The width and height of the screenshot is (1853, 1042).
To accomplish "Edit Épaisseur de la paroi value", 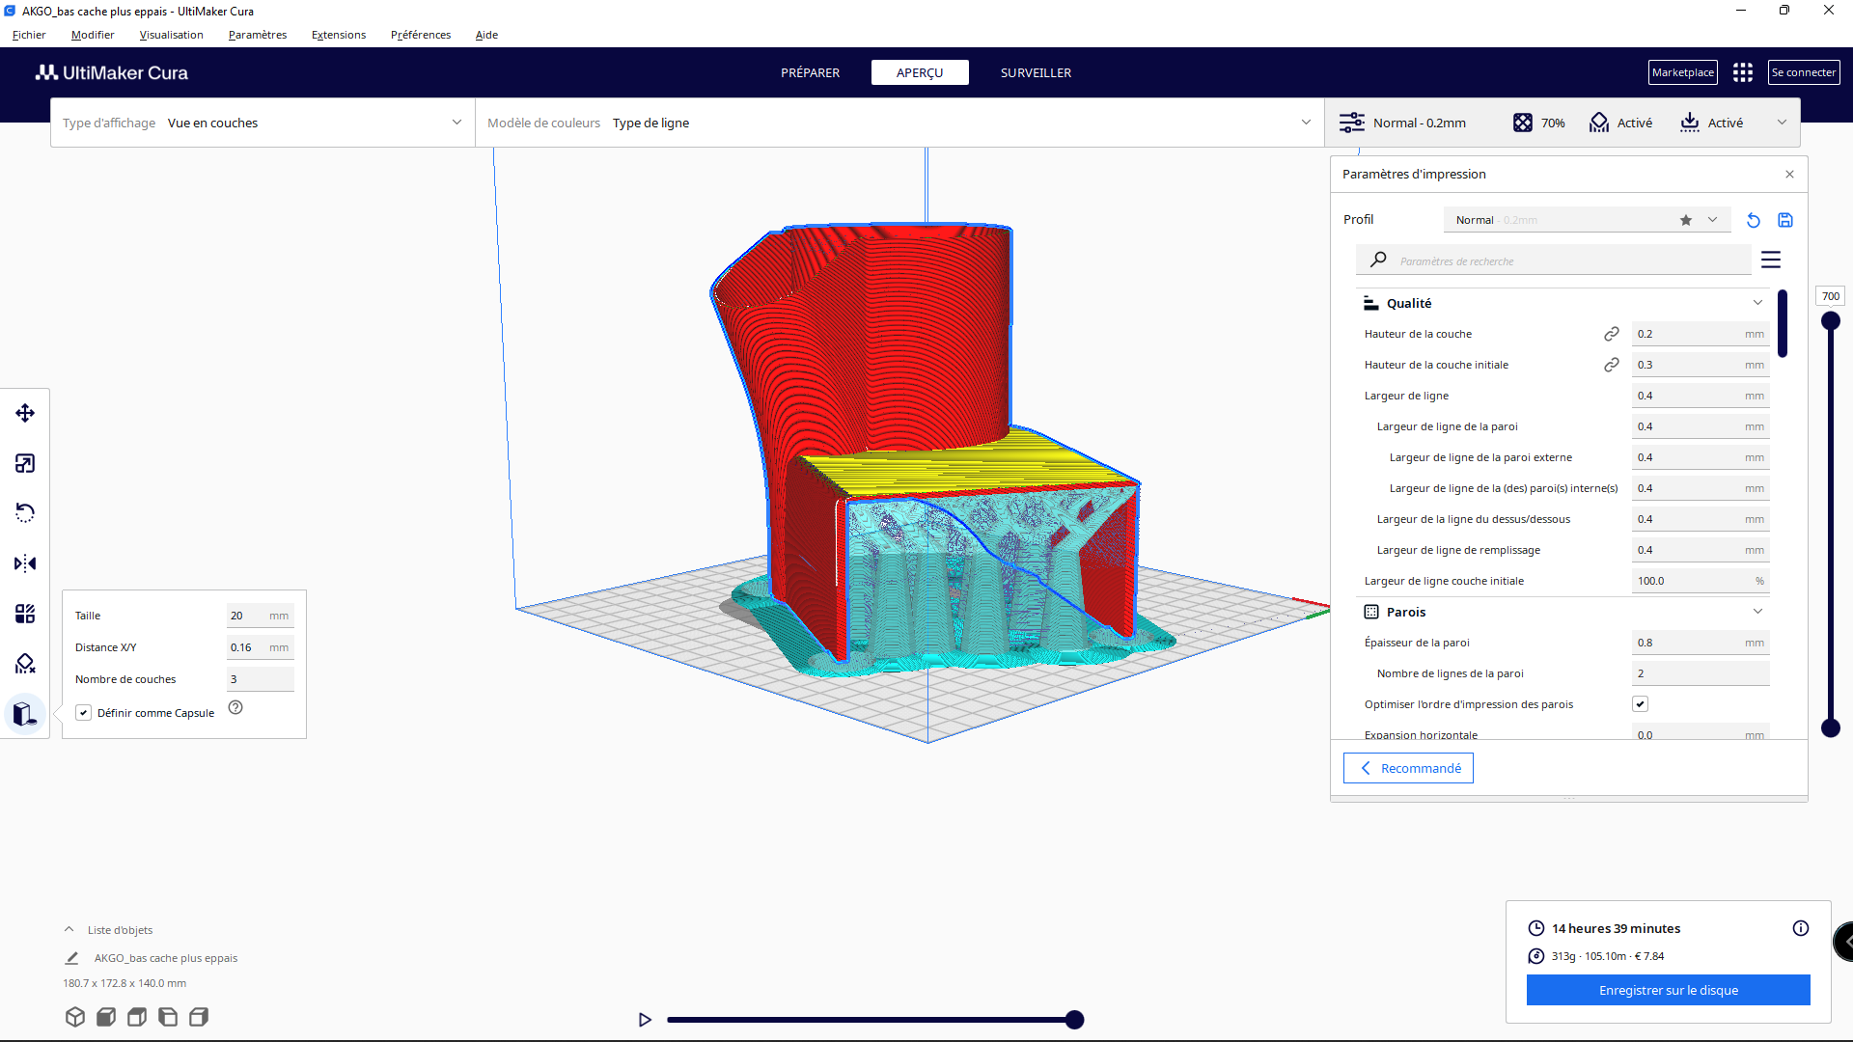I will 1701,643.
